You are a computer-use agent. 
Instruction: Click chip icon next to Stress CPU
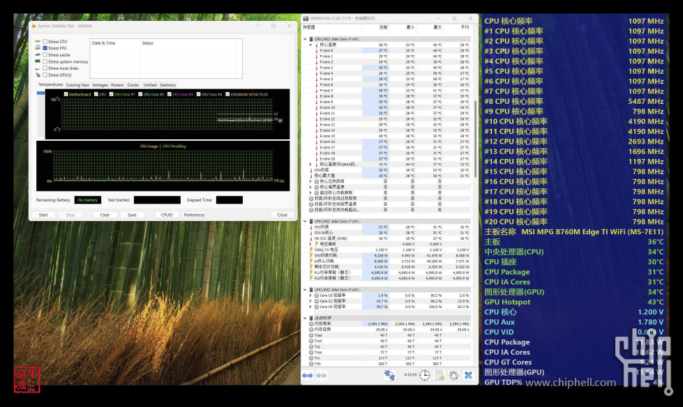(38, 41)
